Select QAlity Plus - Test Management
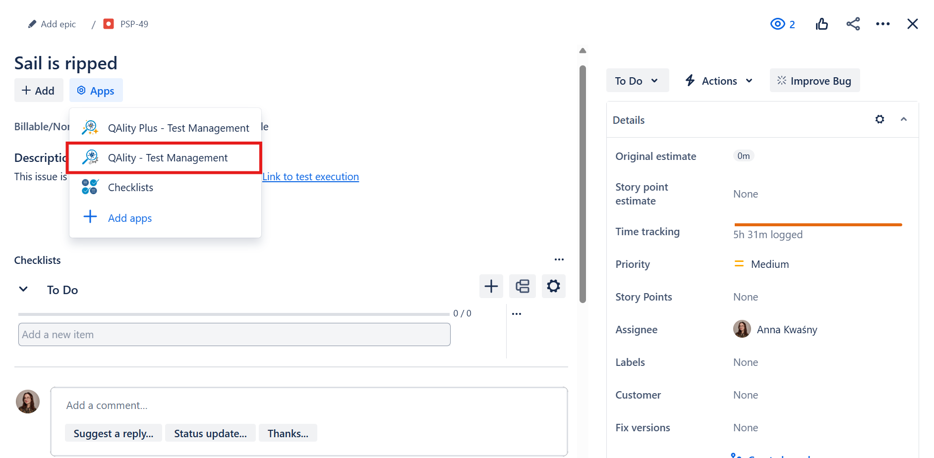Image resolution: width=934 pixels, height=458 pixels. 165,128
